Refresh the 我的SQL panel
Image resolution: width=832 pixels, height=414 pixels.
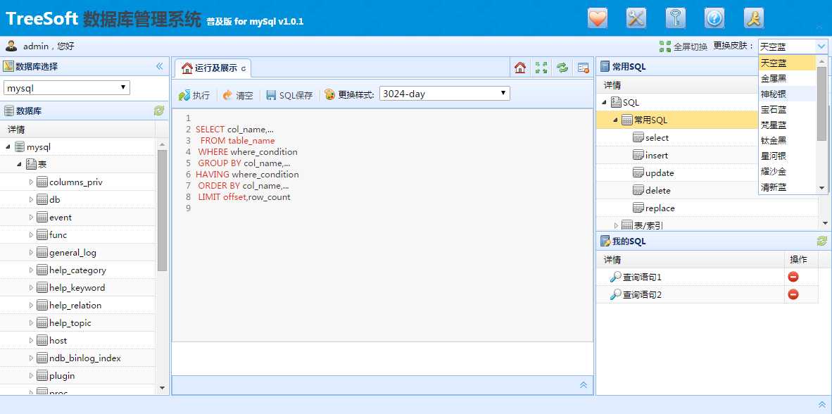(822, 241)
